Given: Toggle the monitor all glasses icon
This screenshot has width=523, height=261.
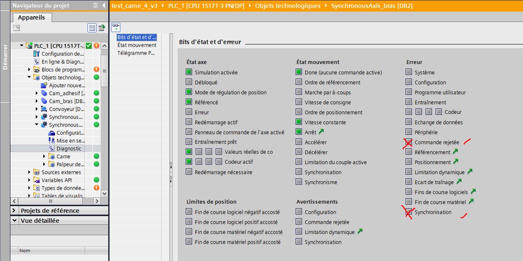Looking at the screenshot, I should (116, 27).
